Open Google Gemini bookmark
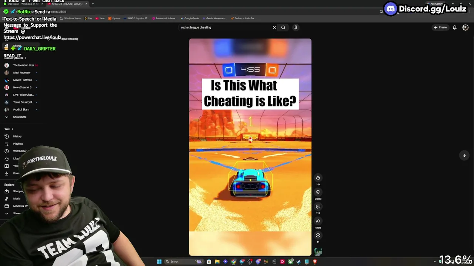 click(x=190, y=18)
